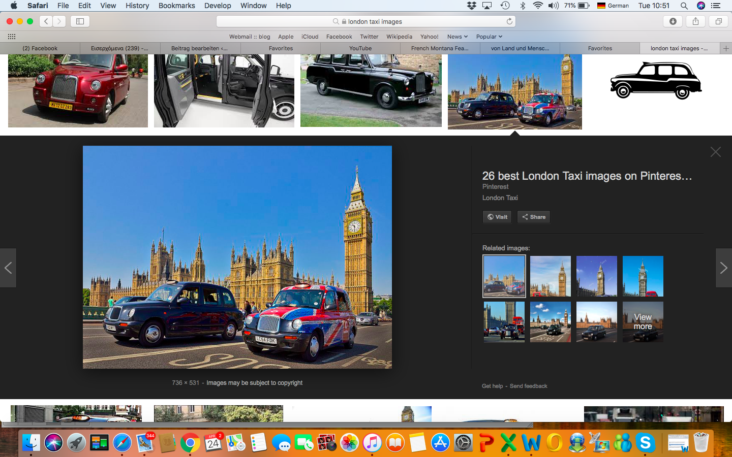Open the iCloud favorites link
This screenshot has width=732, height=457.
[310, 37]
